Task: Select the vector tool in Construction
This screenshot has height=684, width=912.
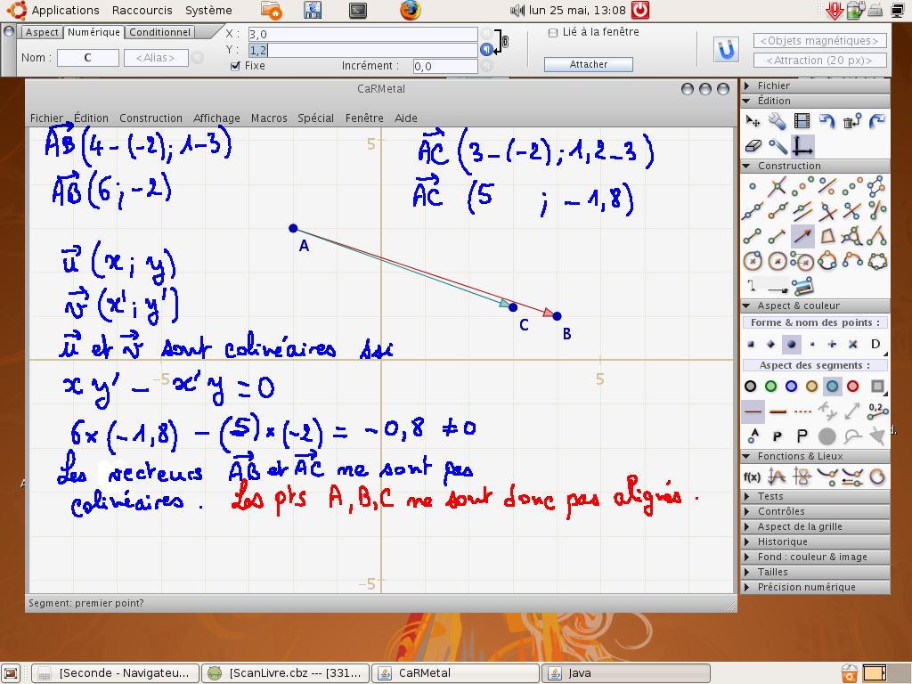Action: (x=802, y=236)
